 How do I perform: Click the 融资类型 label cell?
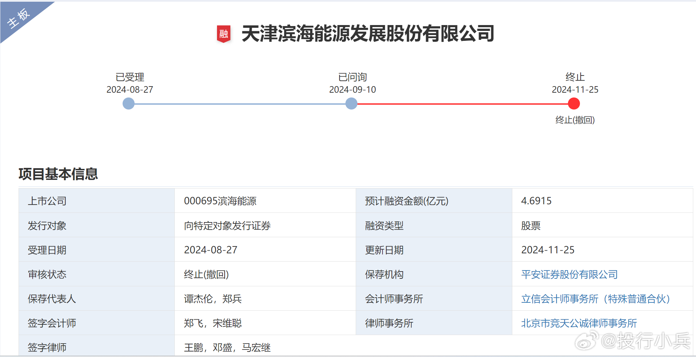click(x=434, y=225)
